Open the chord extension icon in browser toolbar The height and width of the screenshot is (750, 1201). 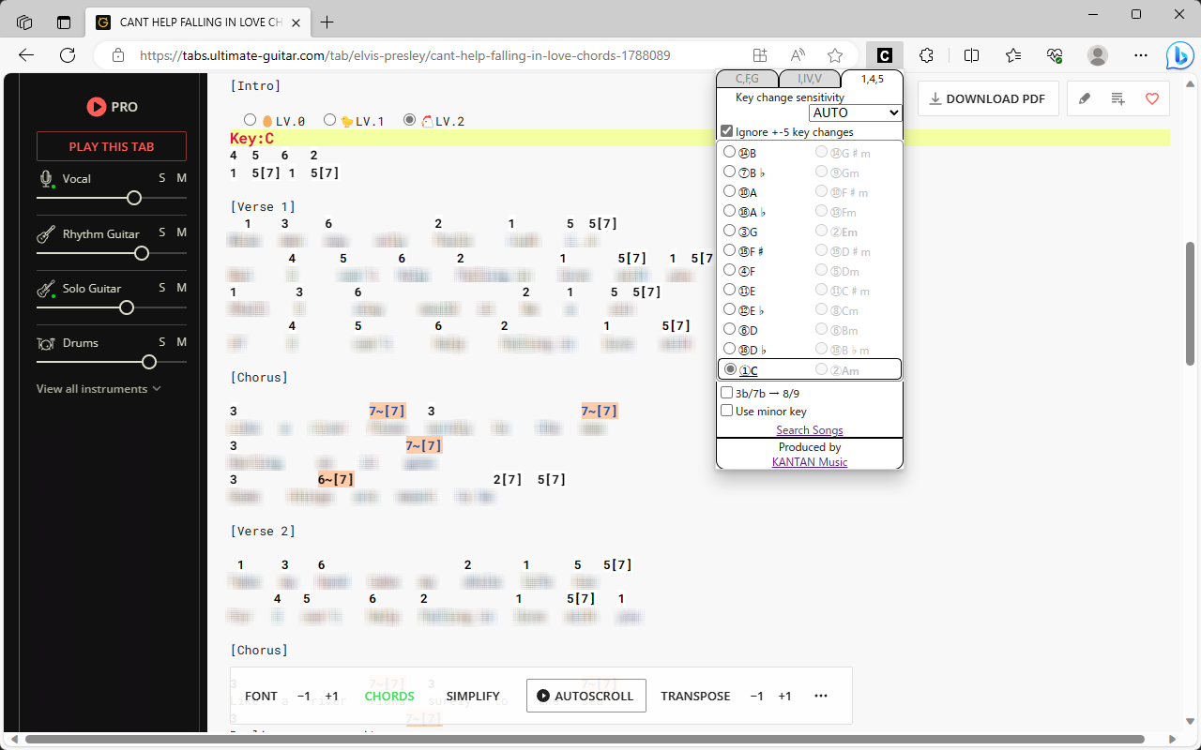tap(884, 55)
